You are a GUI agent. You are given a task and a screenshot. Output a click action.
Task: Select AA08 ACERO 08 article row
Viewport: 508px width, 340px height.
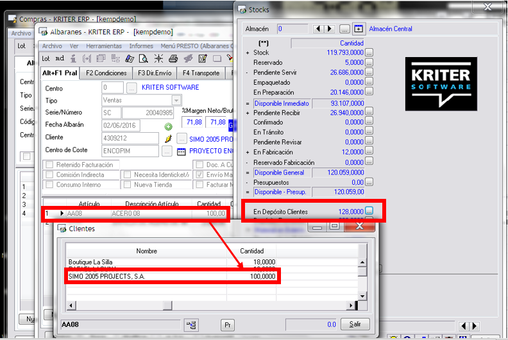coord(136,213)
